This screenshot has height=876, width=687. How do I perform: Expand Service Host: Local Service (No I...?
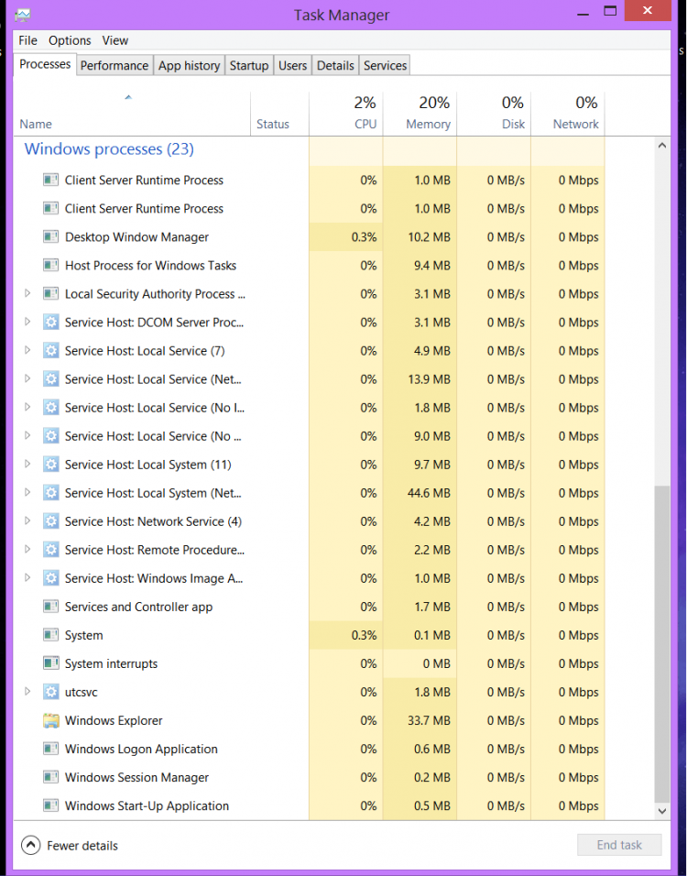point(27,407)
